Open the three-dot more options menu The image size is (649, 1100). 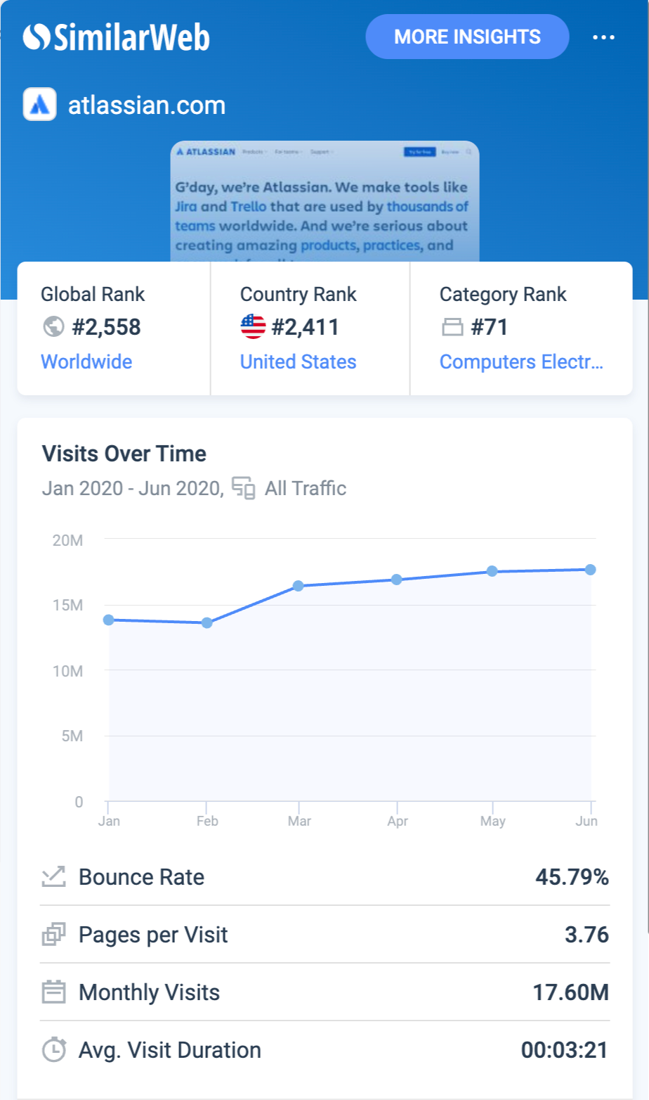coord(603,37)
